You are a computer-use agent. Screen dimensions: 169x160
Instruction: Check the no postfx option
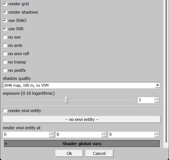5,70
